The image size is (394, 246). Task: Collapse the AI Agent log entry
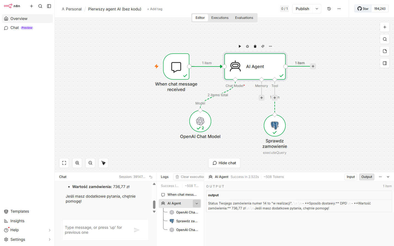coord(197,203)
